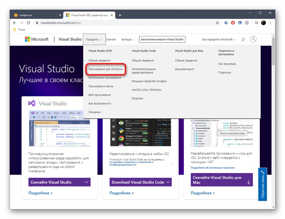This screenshot has width=285, height=219.
Task: Open Загрузка menu item
Action: click(137, 98)
